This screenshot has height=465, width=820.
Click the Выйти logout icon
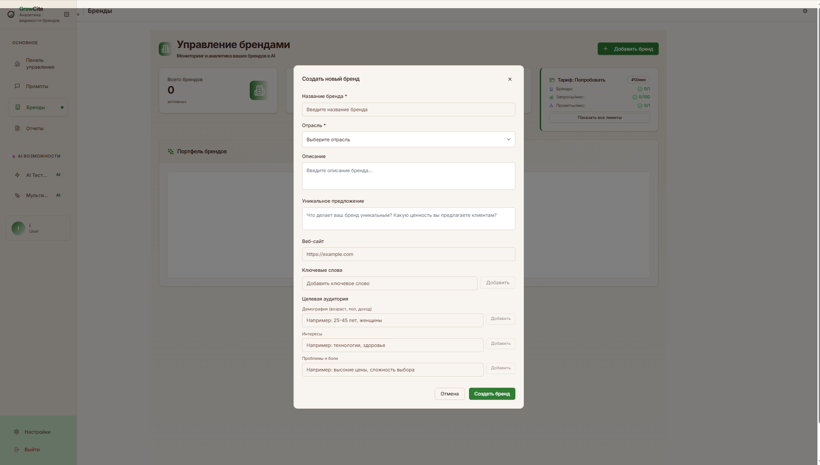click(17, 450)
